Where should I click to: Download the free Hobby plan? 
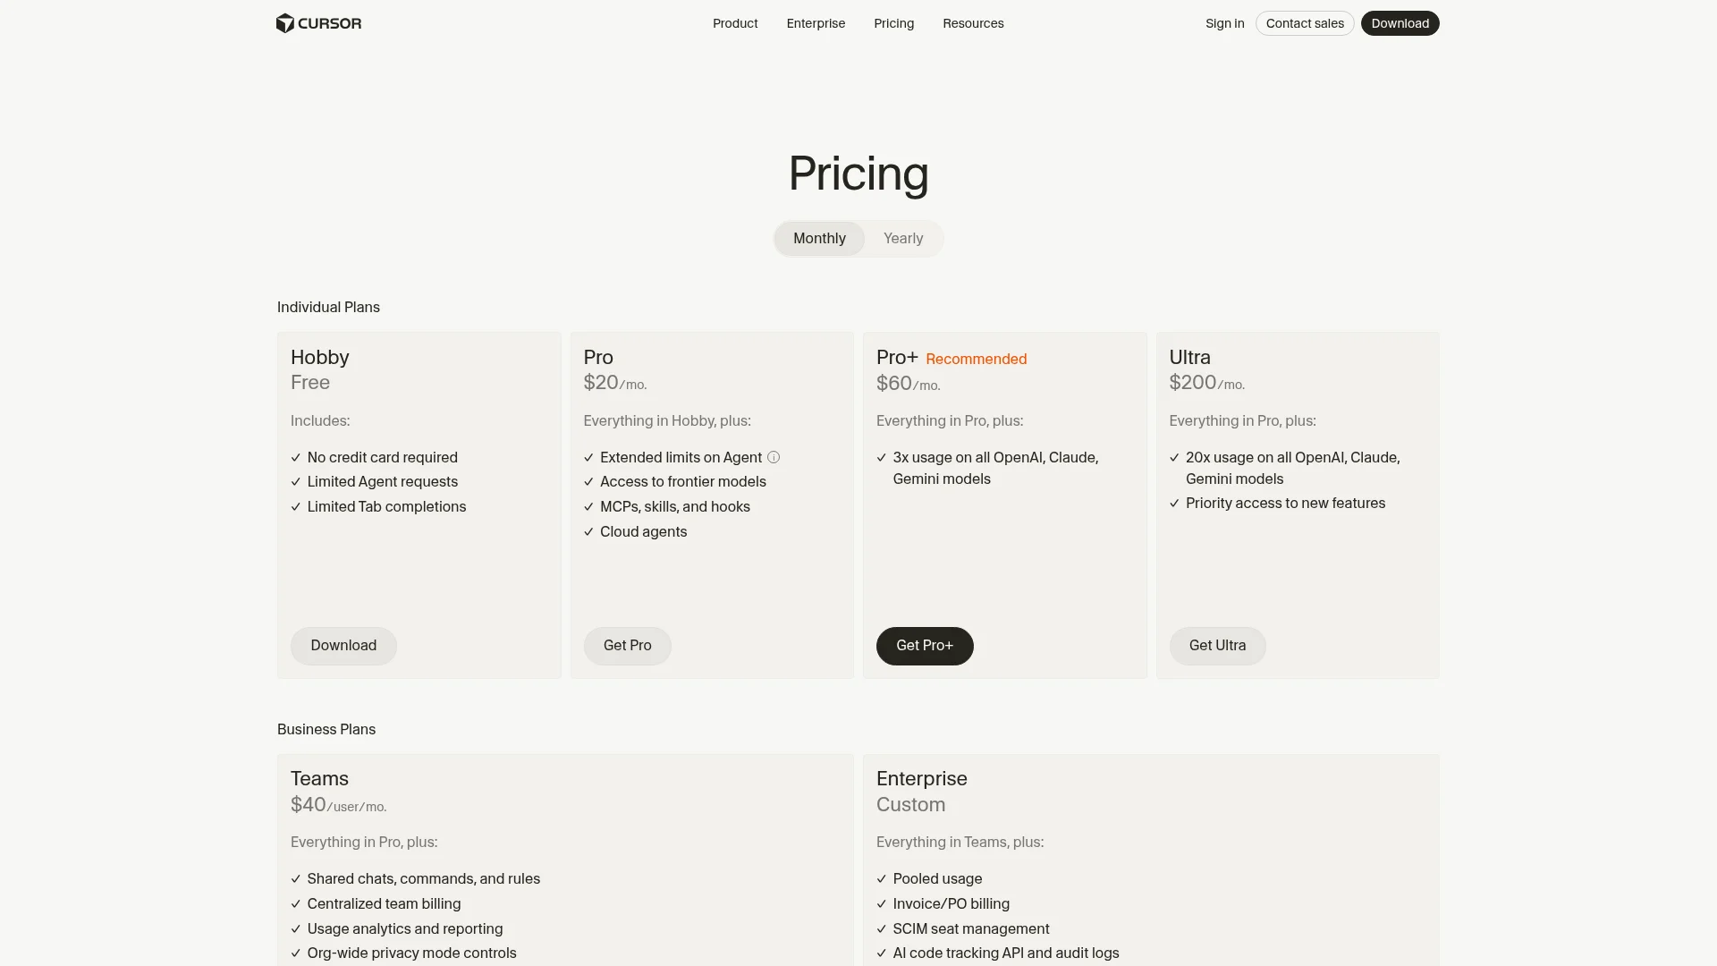click(x=343, y=645)
